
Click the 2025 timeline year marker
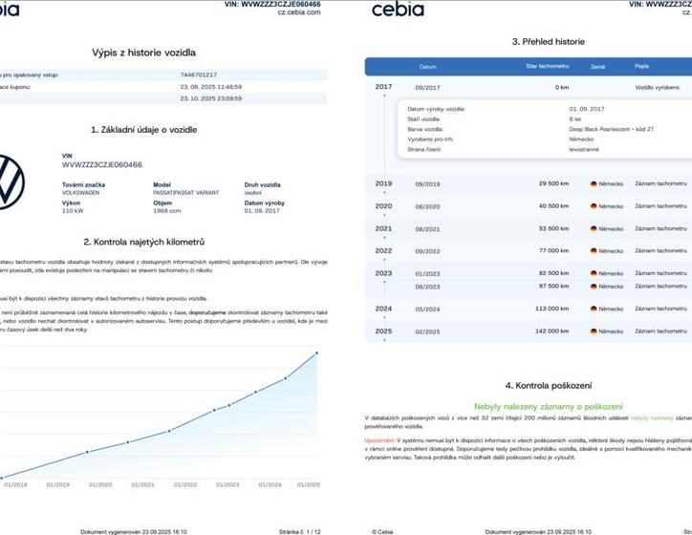click(x=383, y=332)
